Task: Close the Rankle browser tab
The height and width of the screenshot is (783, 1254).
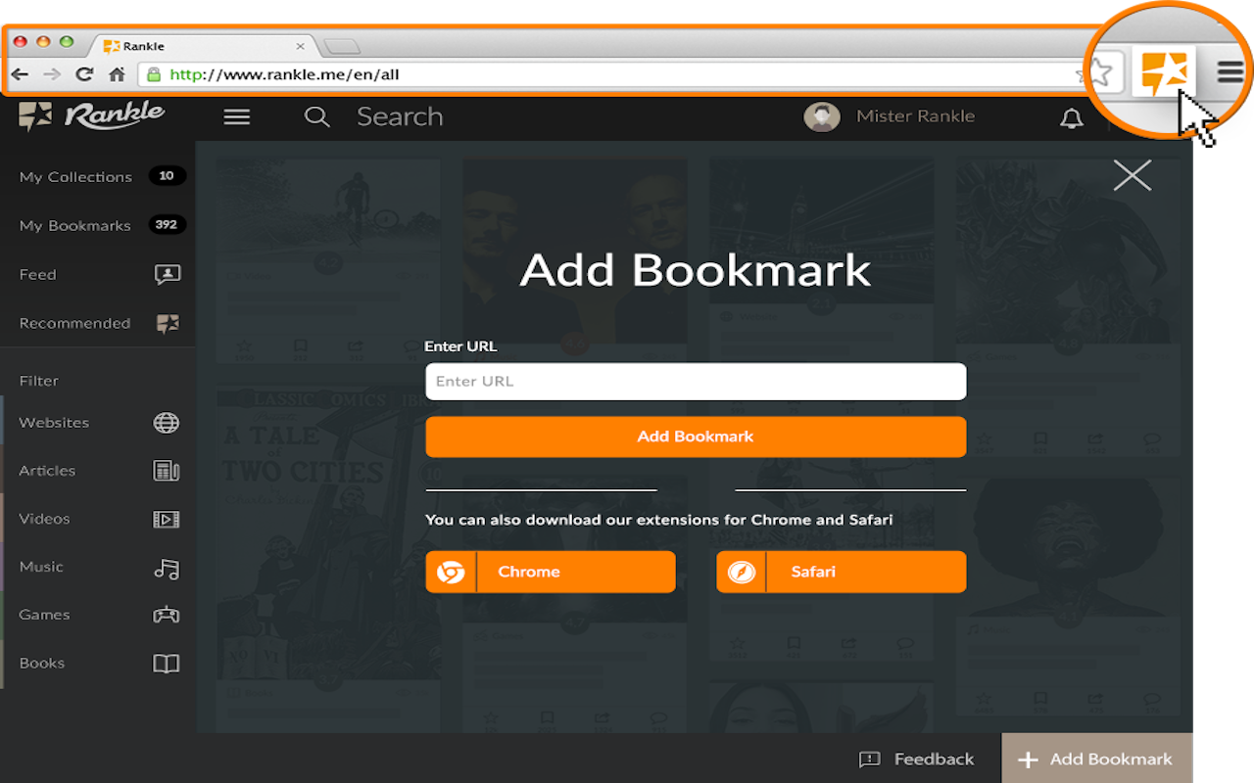Action: (300, 46)
